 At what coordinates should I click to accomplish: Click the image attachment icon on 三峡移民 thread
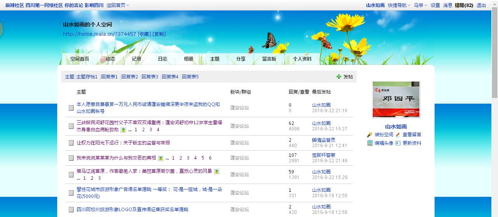point(123,130)
